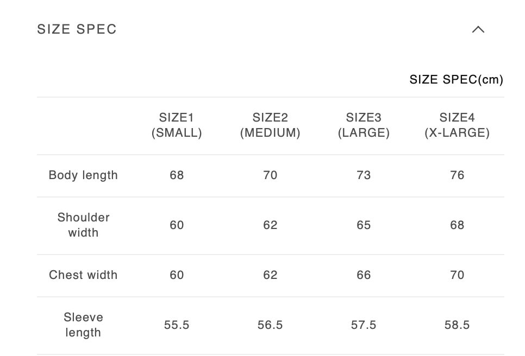Click the LARGE body length value 73
Image resolution: width=525 pixels, height=356 pixels.
pos(364,175)
